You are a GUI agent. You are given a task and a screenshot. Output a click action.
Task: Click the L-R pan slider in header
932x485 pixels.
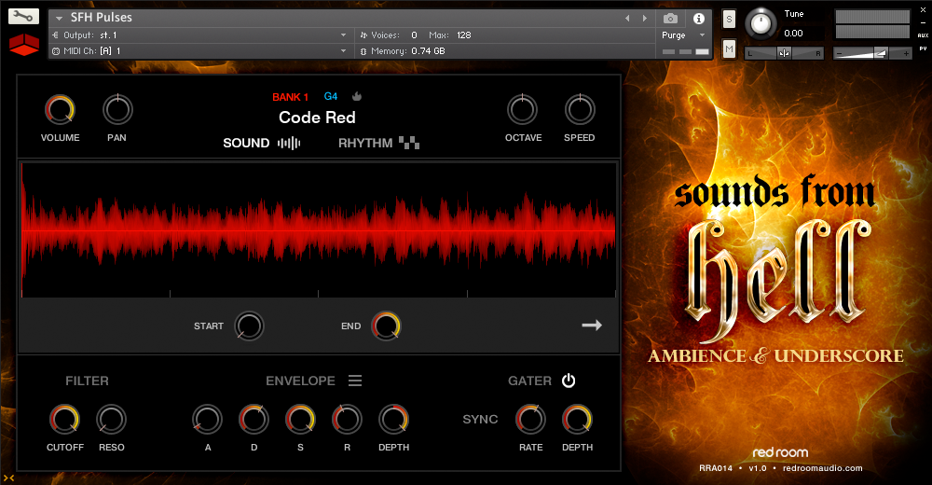click(784, 53)
